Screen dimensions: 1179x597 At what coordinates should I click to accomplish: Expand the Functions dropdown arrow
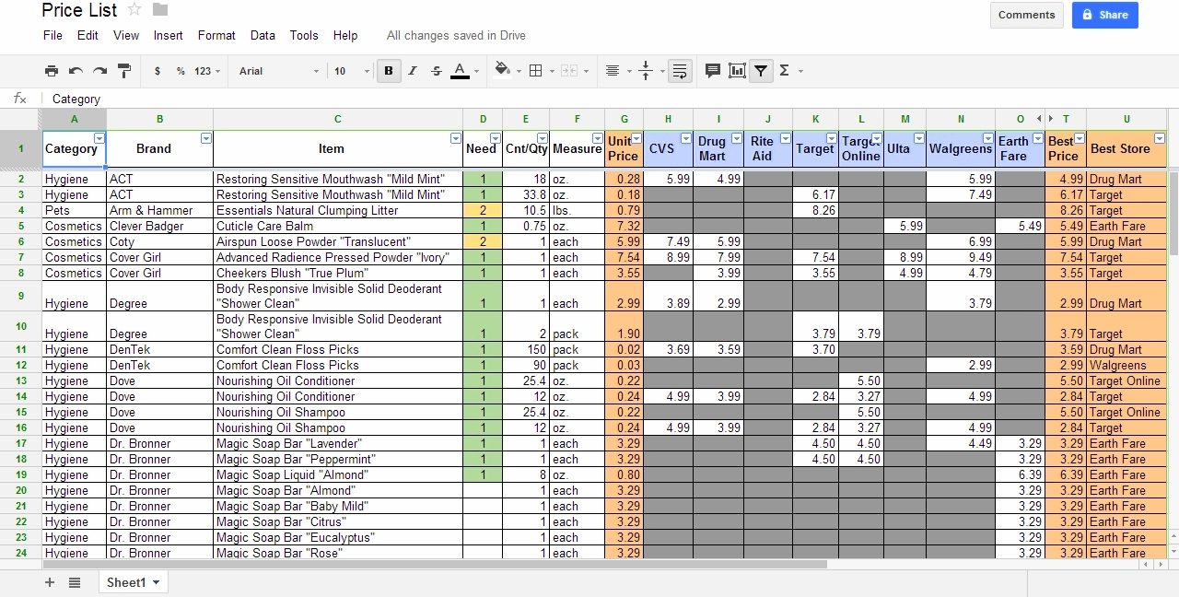[800, 71]
